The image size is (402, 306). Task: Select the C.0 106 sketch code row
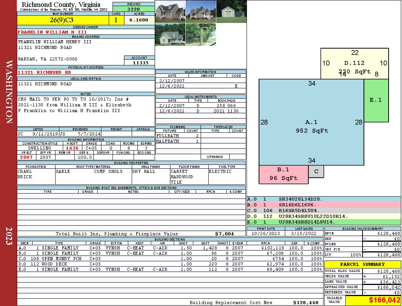tap(324, 210)
